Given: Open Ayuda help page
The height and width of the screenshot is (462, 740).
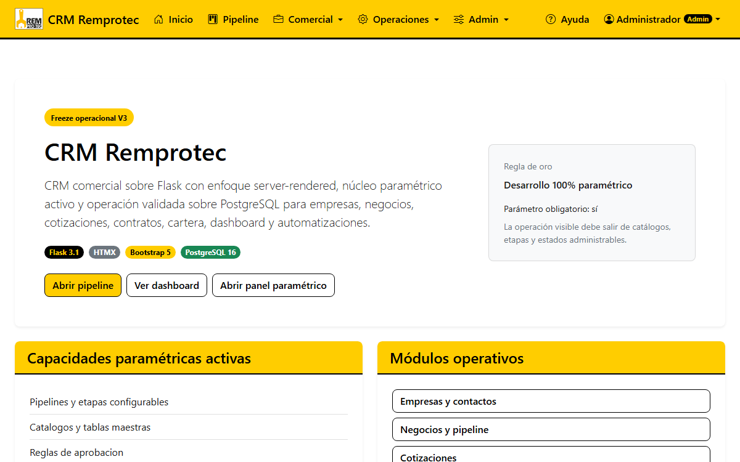Looking at the screenshot, I should coord(567,19).
